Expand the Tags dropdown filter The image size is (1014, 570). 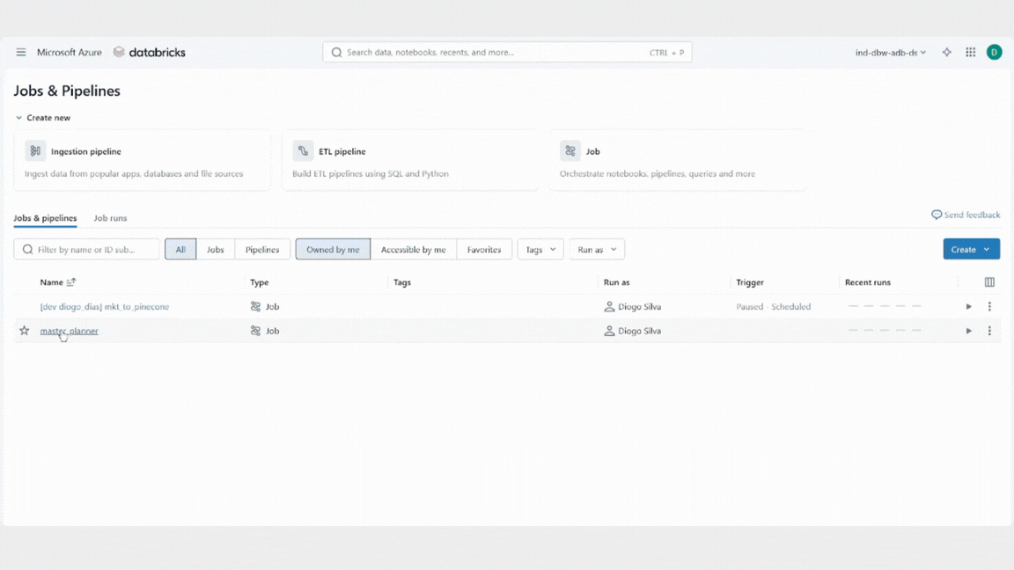click(540, 250)
